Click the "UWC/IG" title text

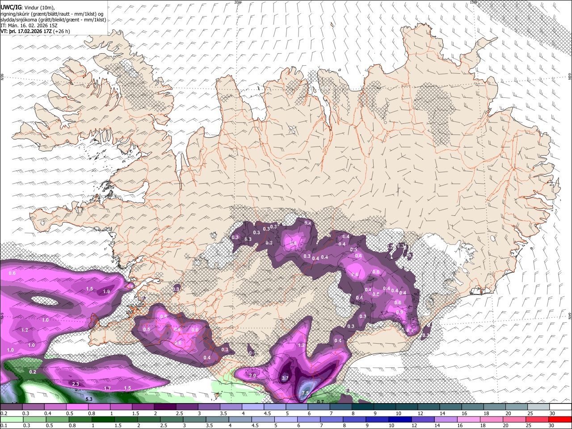[10, 8]
